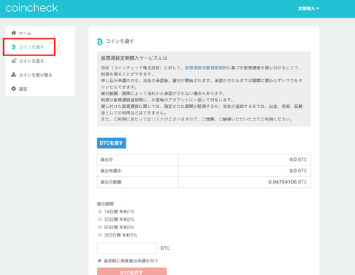
Task: Select the 14日間 年利1% radio option
Action: 100,211
